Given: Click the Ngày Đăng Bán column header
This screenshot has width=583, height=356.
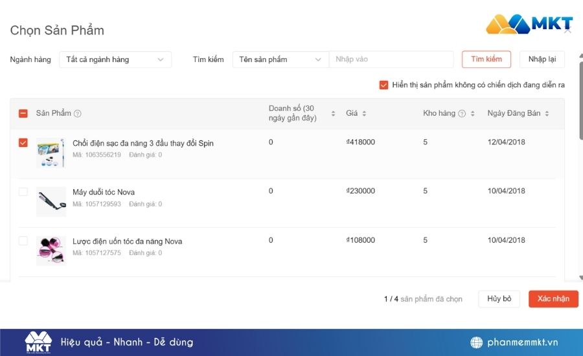Looking at the screenshot, I should tap(514, 113).
